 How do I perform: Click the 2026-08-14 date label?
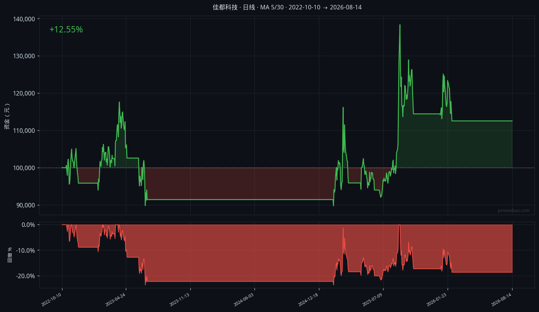[501, 300]
